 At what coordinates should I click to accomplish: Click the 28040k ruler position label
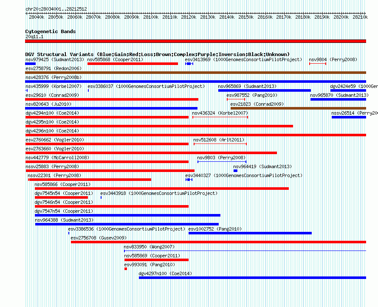click(37, 17)
